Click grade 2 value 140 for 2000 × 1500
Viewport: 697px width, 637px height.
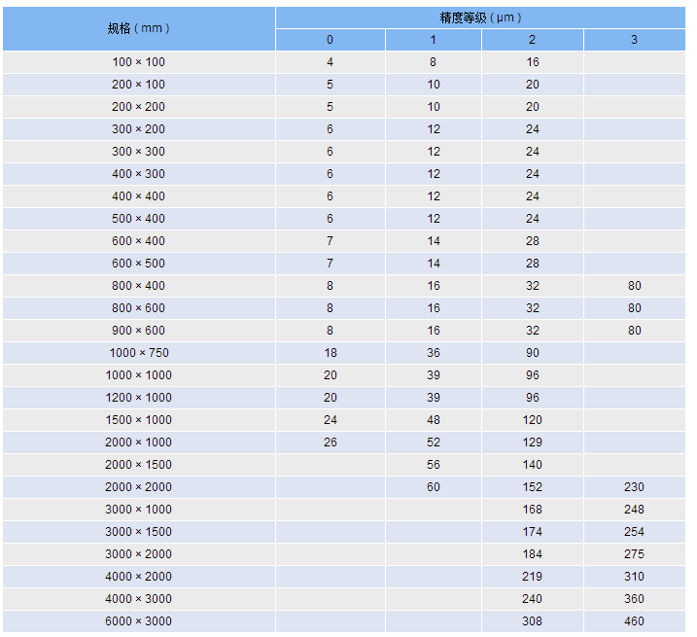[x=533, y=465]
